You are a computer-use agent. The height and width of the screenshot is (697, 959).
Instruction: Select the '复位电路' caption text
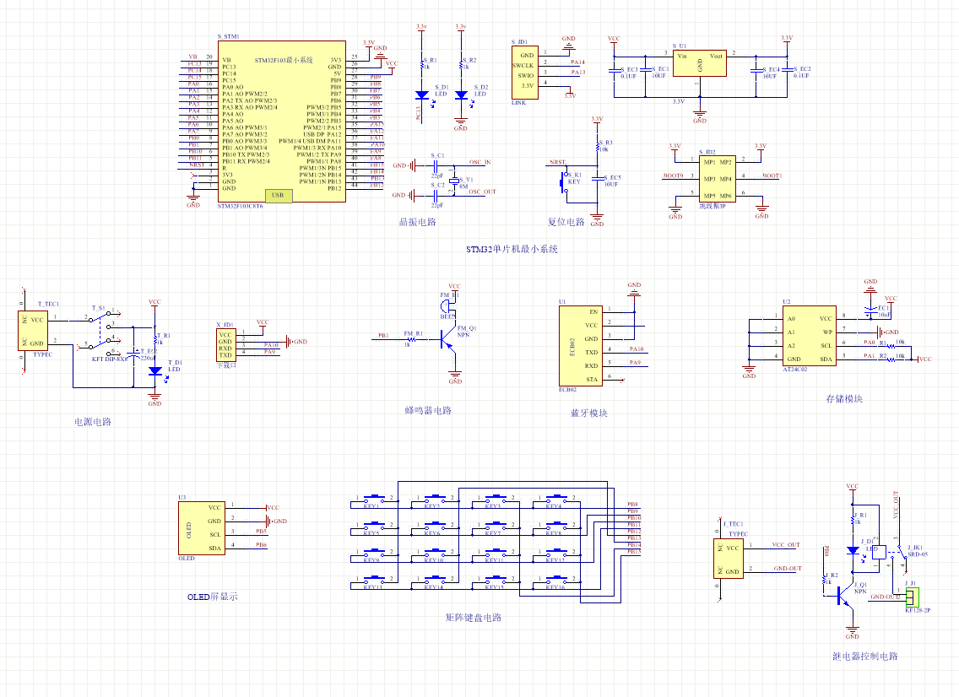566,222
